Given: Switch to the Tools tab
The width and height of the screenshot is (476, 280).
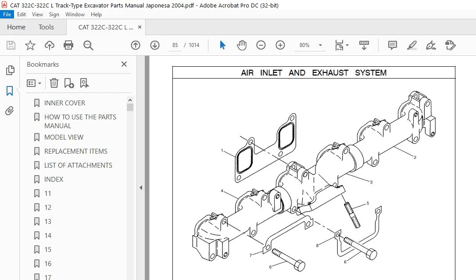Looking at the screenshot, I should (x=46, y=27).
